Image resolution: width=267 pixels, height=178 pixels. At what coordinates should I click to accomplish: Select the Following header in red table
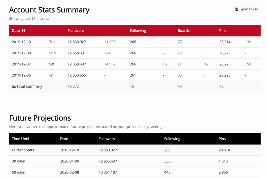tap(138, 31)
